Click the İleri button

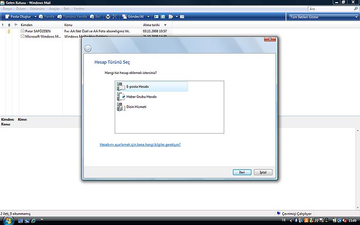[x=242, y=172]
